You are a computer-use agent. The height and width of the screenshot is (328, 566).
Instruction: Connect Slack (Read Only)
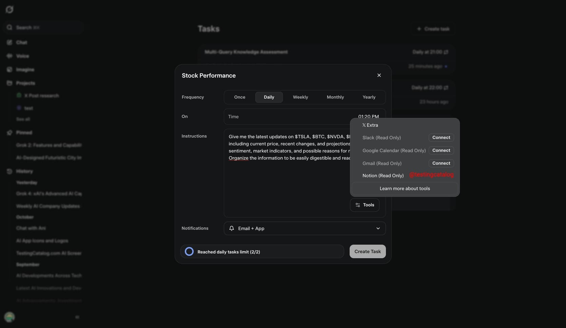441,138
